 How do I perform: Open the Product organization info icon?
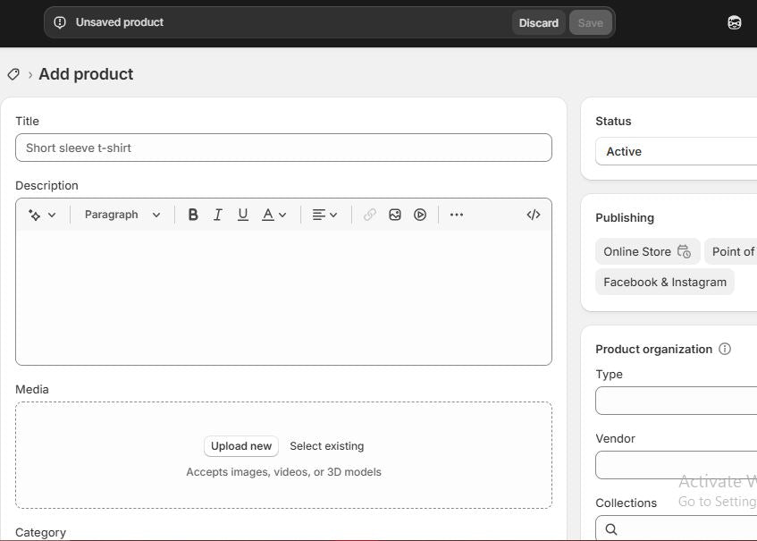tap(725, 349)
